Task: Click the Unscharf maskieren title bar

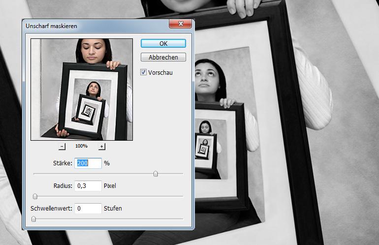Action: (94, 25)
